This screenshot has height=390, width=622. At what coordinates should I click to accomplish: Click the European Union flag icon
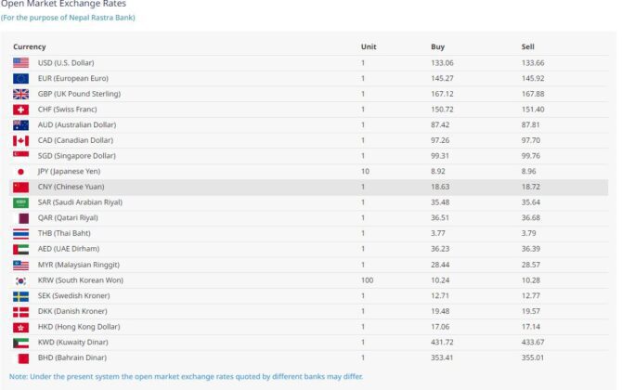click(20, 78)
